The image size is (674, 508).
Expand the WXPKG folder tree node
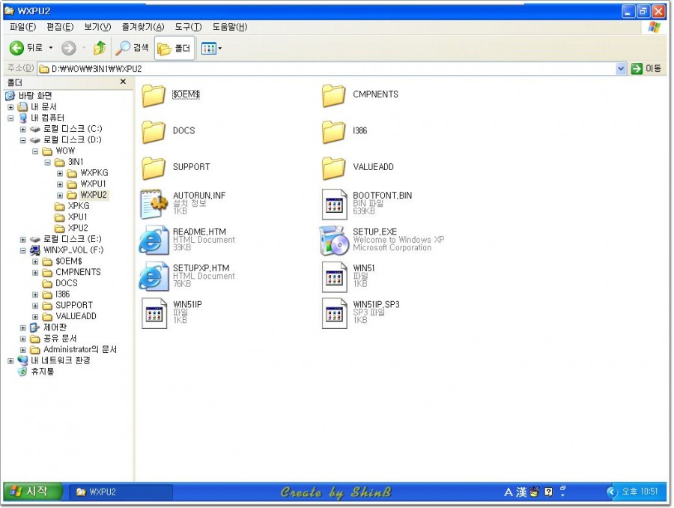coord(60,173)
